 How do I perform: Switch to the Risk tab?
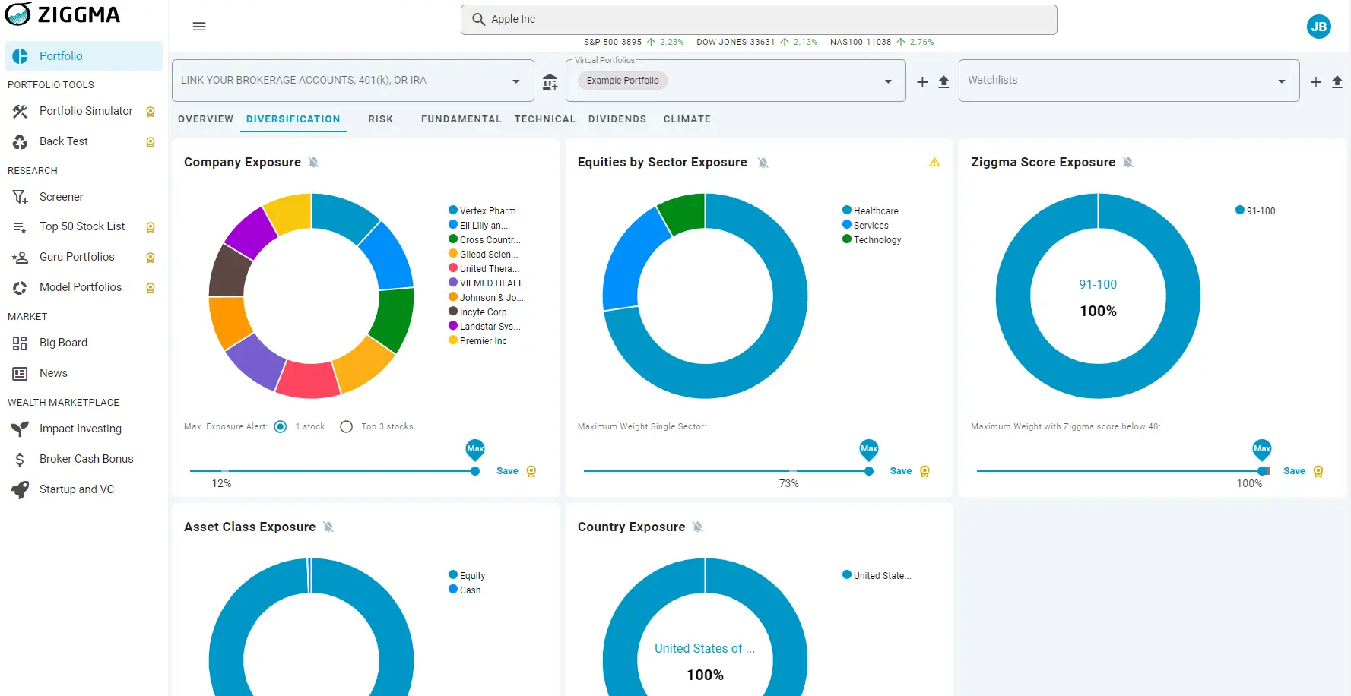click(x=380, y=119)
